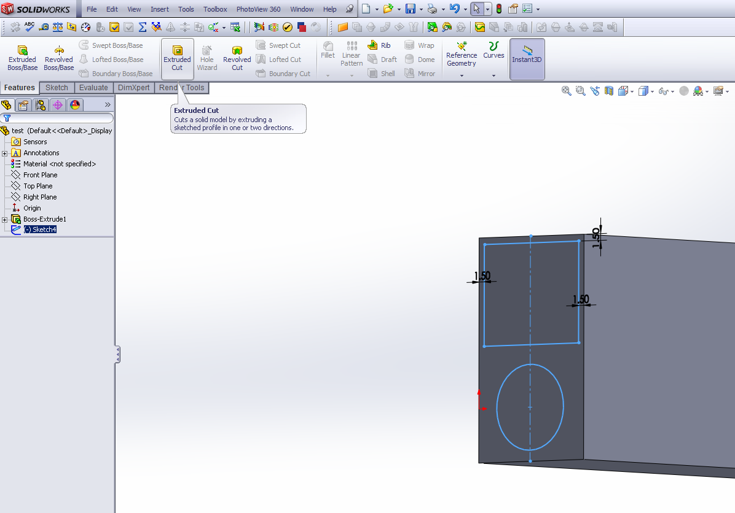Click the Extruded Cut tool
This screenshot has height=513, width=735.
(x=177, y=58)
